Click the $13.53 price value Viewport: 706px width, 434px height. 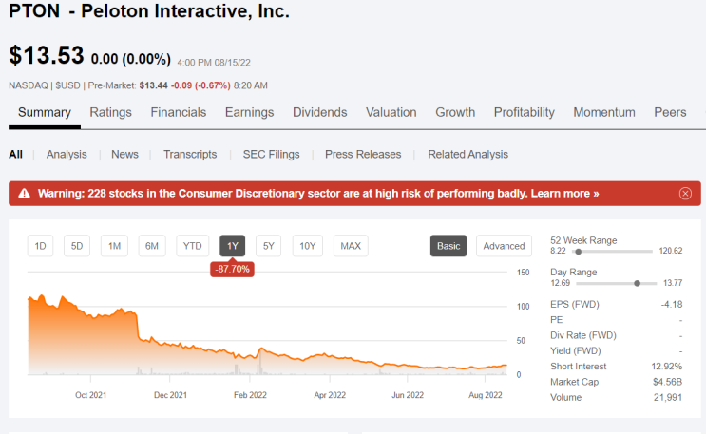(47, 56)
